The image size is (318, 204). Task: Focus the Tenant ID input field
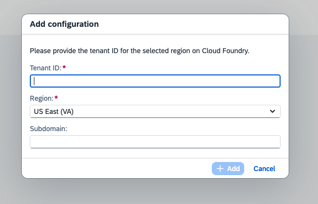155,81
